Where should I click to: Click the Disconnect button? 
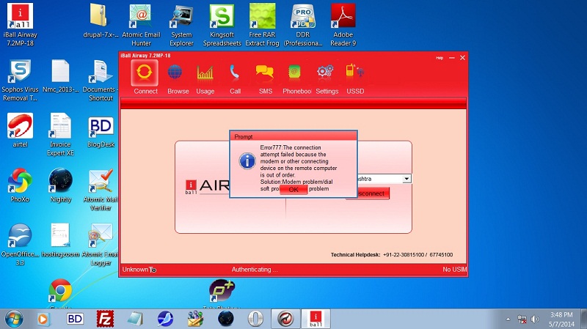372,193
